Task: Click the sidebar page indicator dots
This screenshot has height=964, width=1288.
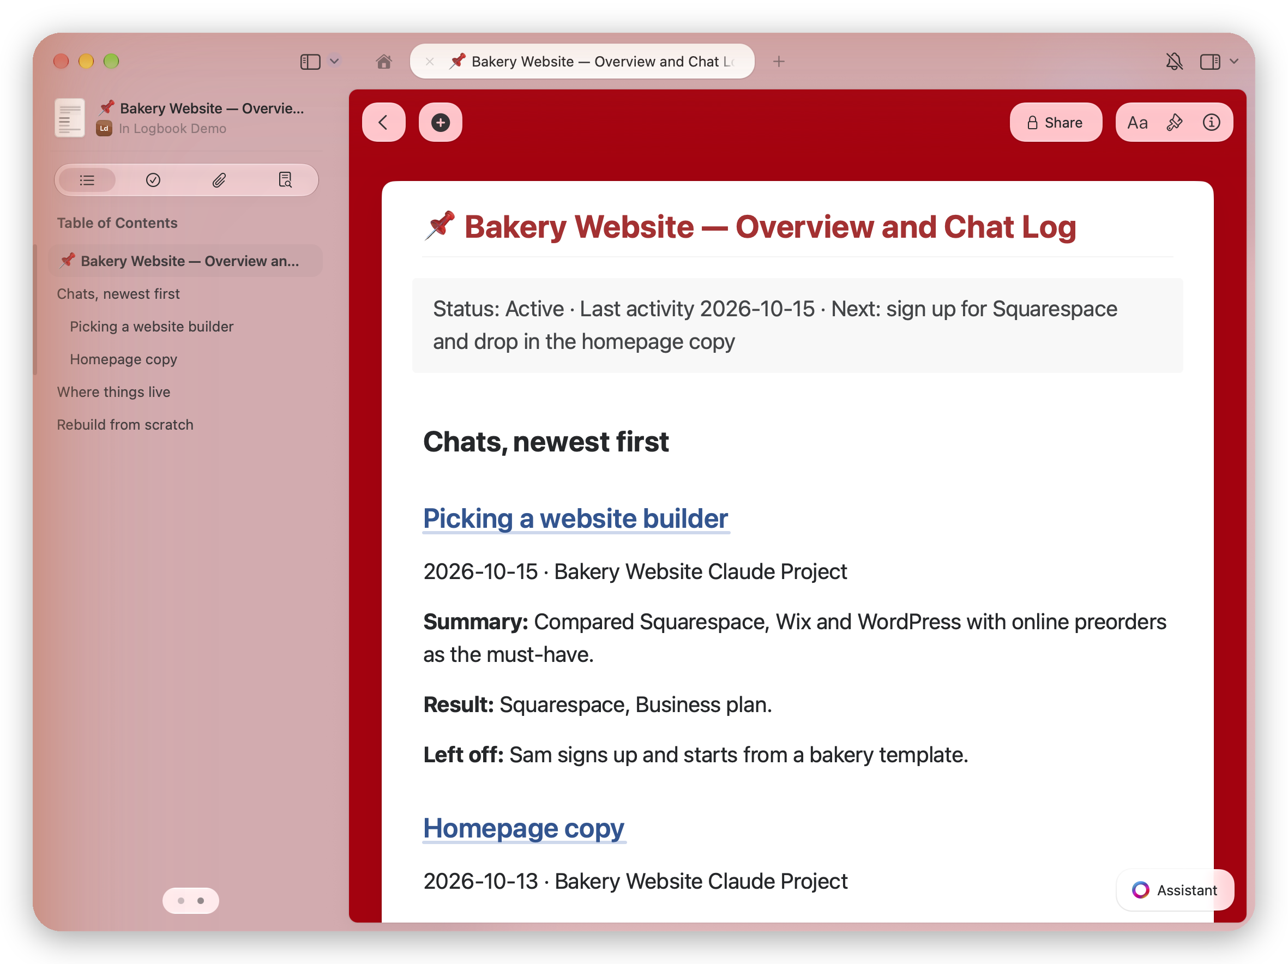Action: pyautogui.click(x=191, y=901)
